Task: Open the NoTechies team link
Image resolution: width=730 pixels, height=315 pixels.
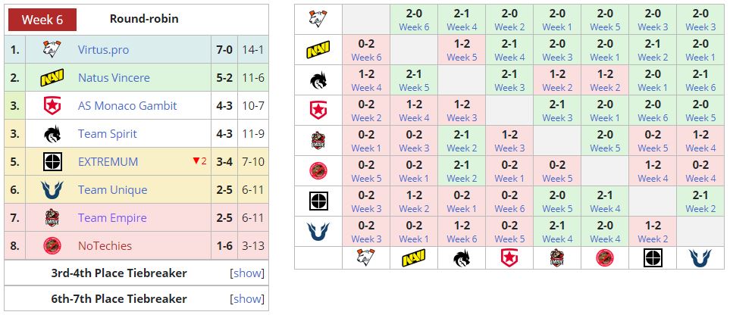Action: tap(105, 246)
